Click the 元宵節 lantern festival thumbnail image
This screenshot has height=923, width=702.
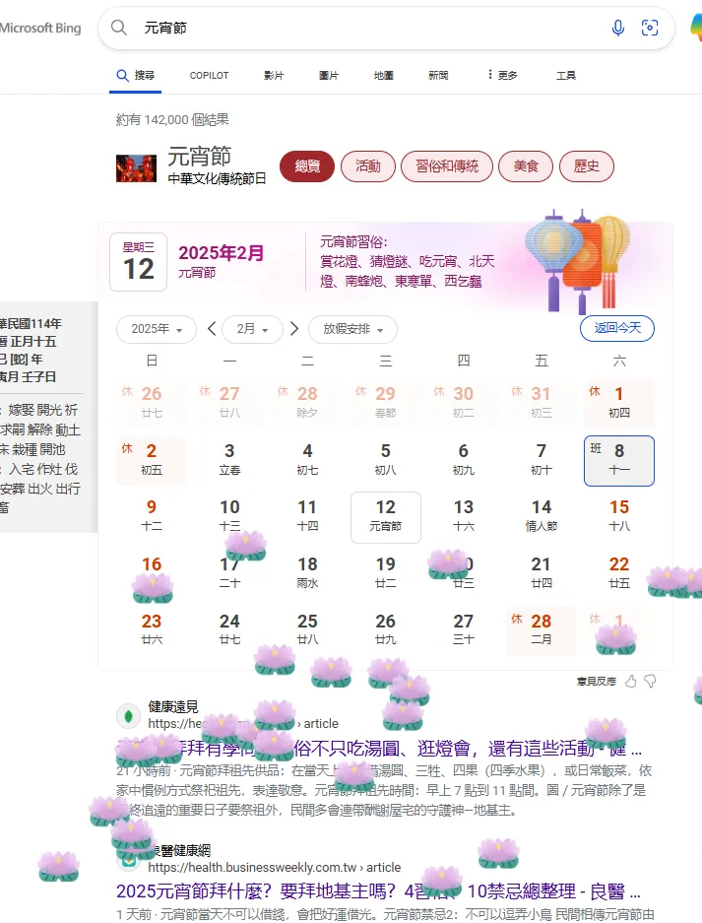(x=137, y=168)
